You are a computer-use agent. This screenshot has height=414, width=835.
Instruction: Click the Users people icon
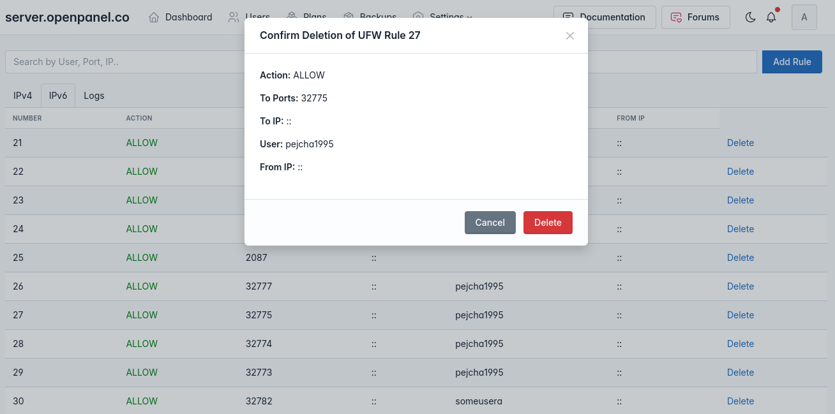click(234, 17)
